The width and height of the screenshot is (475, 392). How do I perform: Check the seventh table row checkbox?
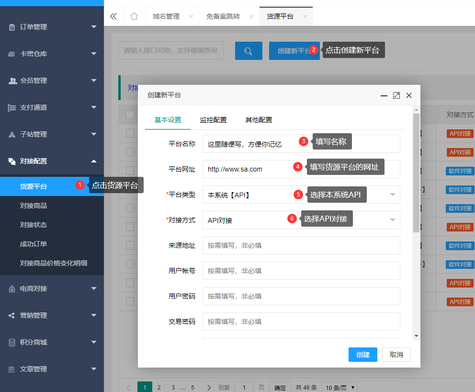click(130, 245)
